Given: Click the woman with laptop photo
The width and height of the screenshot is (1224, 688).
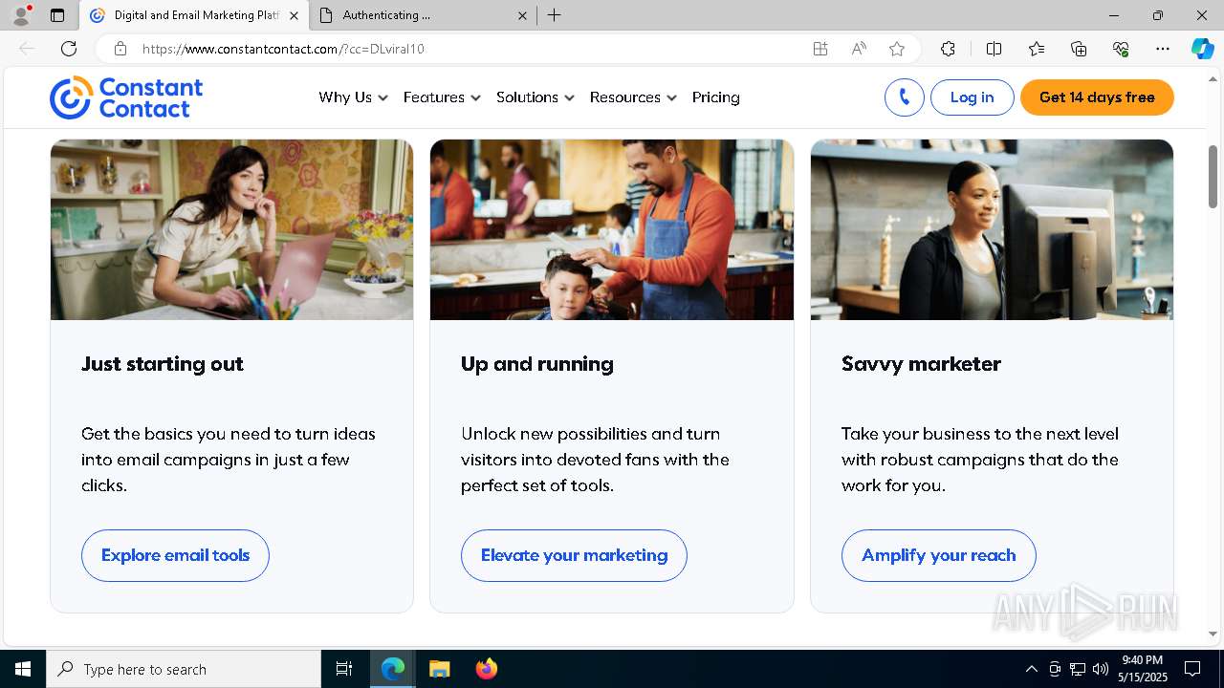Looking at the screenshot, I should click(231, 229).
